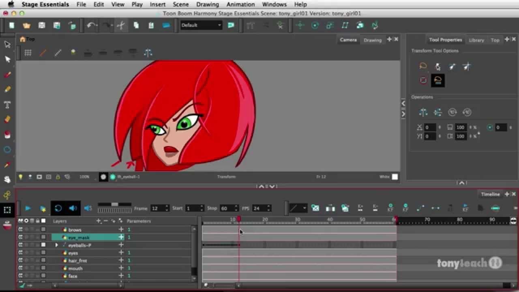
Task: Click the Undo arrow icon
Action: [x=91, y=25]
